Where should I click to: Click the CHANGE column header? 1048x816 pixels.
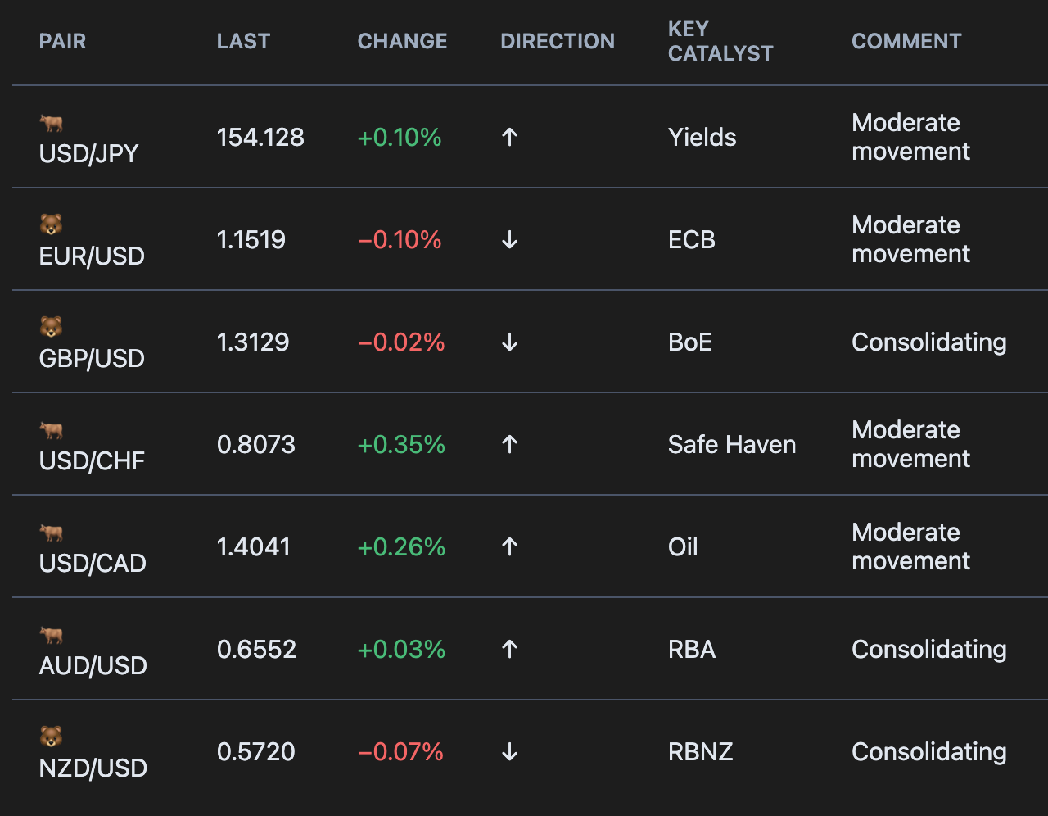pyautogui.click(x=402, y=41)
